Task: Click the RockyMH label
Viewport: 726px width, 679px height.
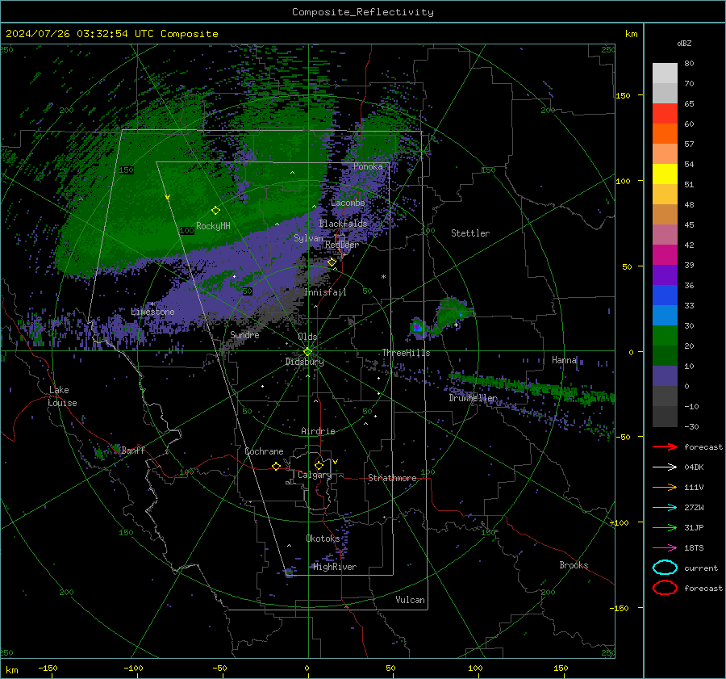Action: [x=213, y=226]
